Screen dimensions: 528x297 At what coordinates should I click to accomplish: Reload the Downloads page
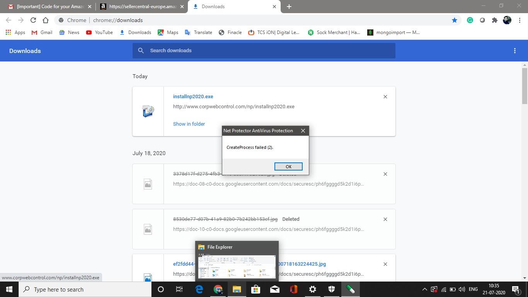pyautogui.click(x=33, y=20)
